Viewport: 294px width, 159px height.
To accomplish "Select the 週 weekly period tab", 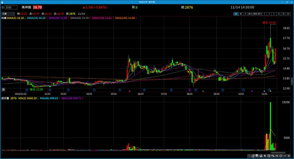I will (241, 14).
